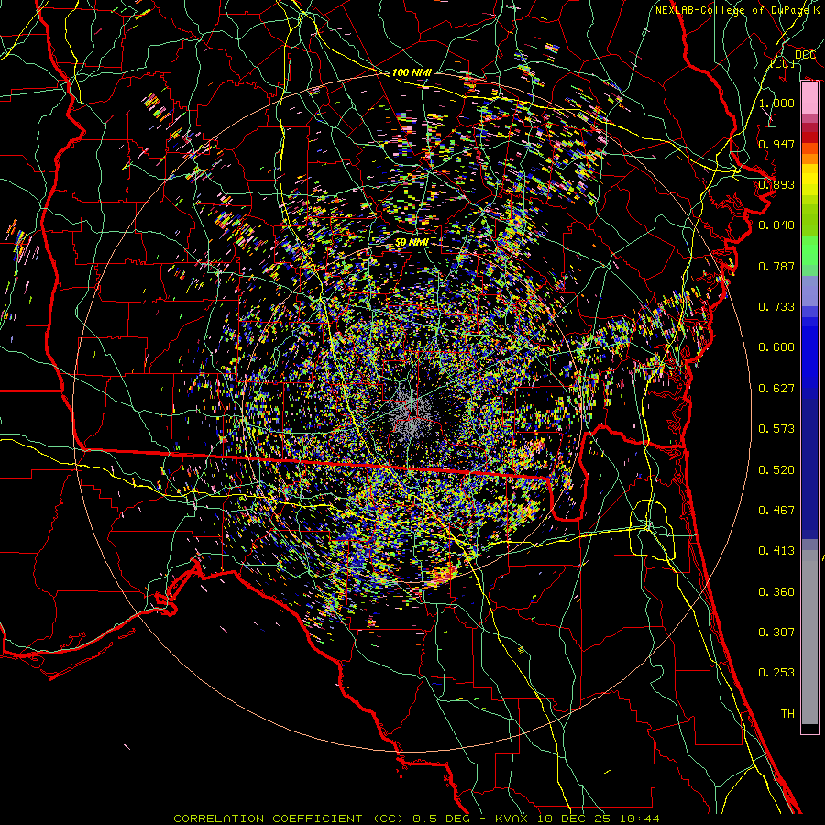Click the TH threshold label

787,714
